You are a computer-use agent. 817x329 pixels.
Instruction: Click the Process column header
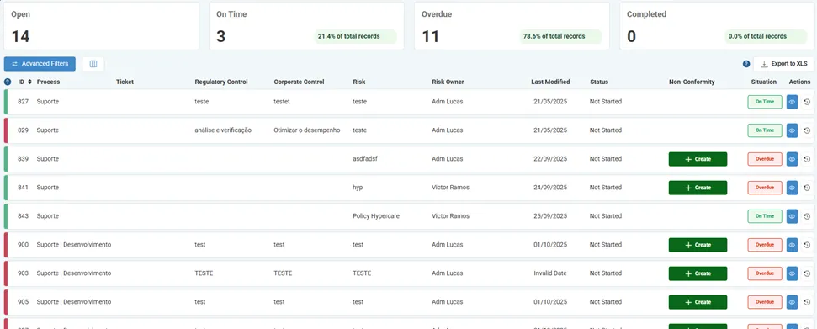pos(48,82)
